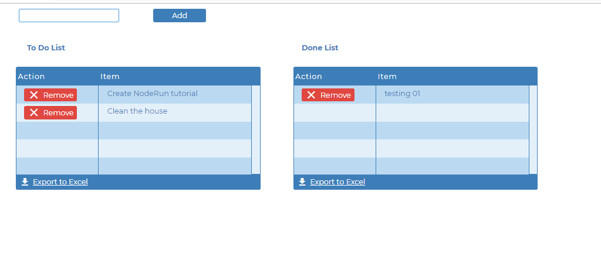Remove testing 01 from Done List
Viewport: 601px width, 260px height.
pyautogui.click(x=327, y=95)
